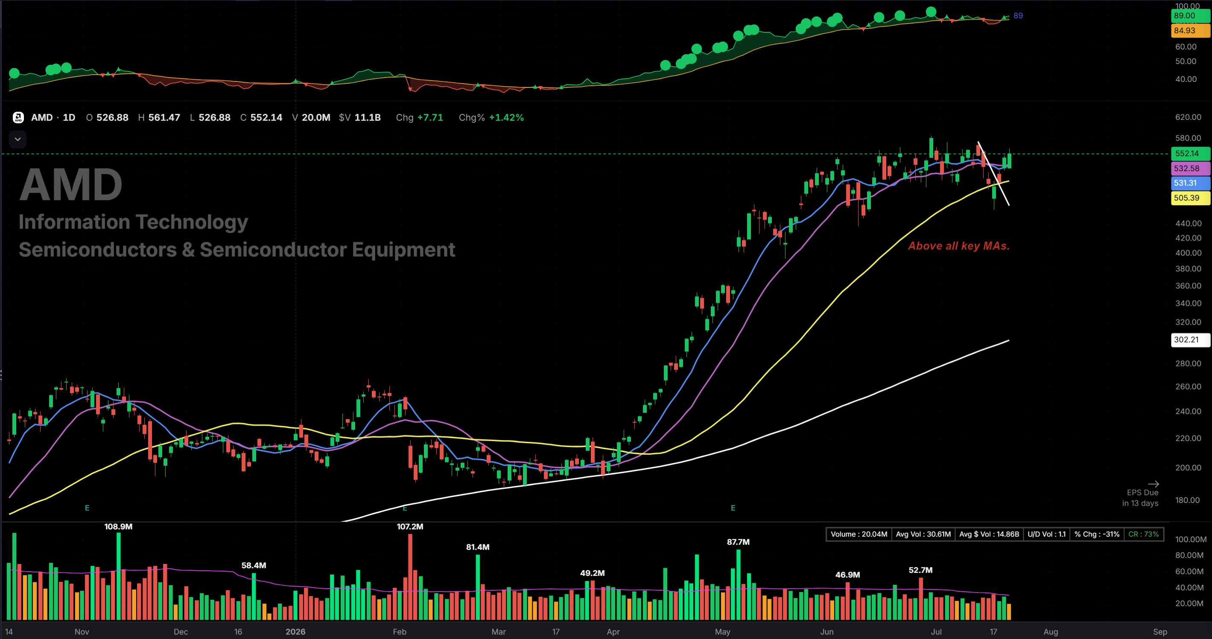Click the CR : 73% cell

click(x=1143, y=534)
